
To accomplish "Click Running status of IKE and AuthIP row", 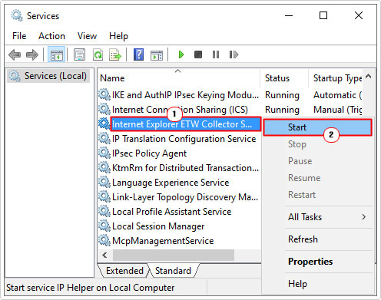I will 282,95.
